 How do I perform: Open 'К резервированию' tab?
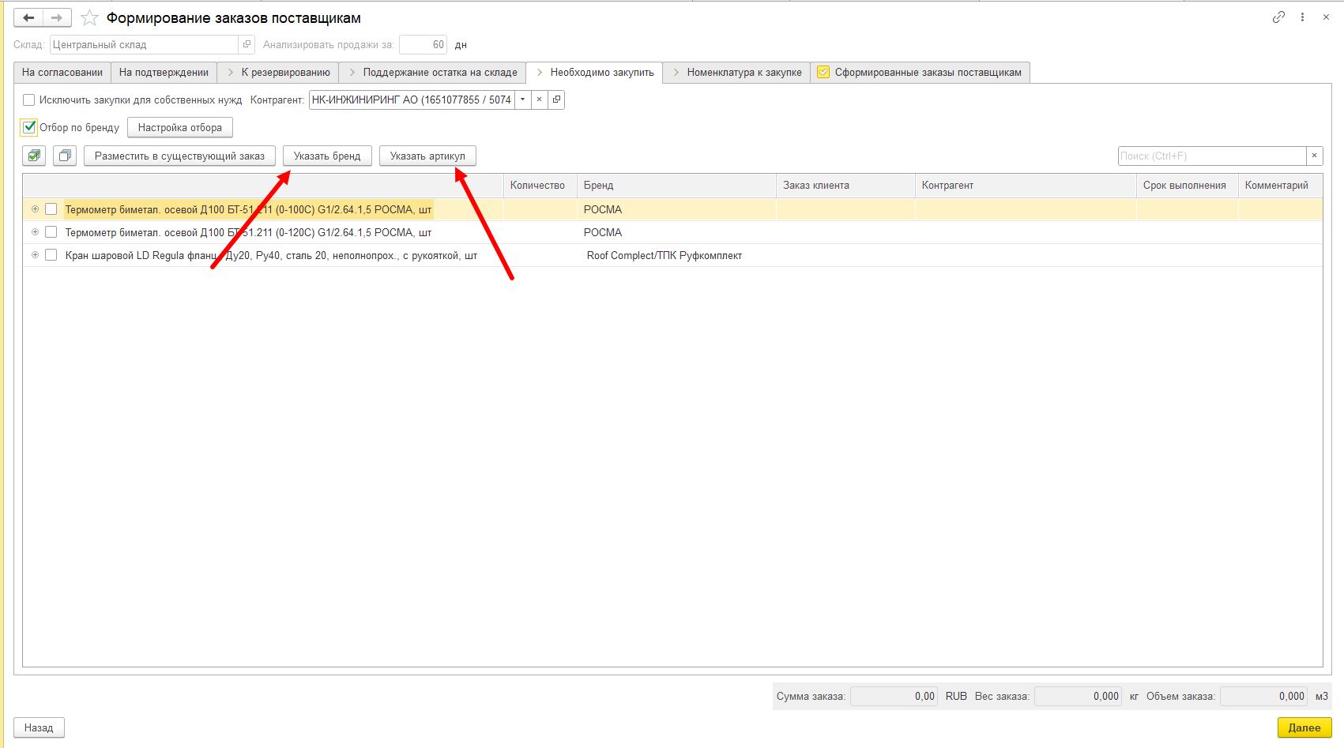(278, 72)
